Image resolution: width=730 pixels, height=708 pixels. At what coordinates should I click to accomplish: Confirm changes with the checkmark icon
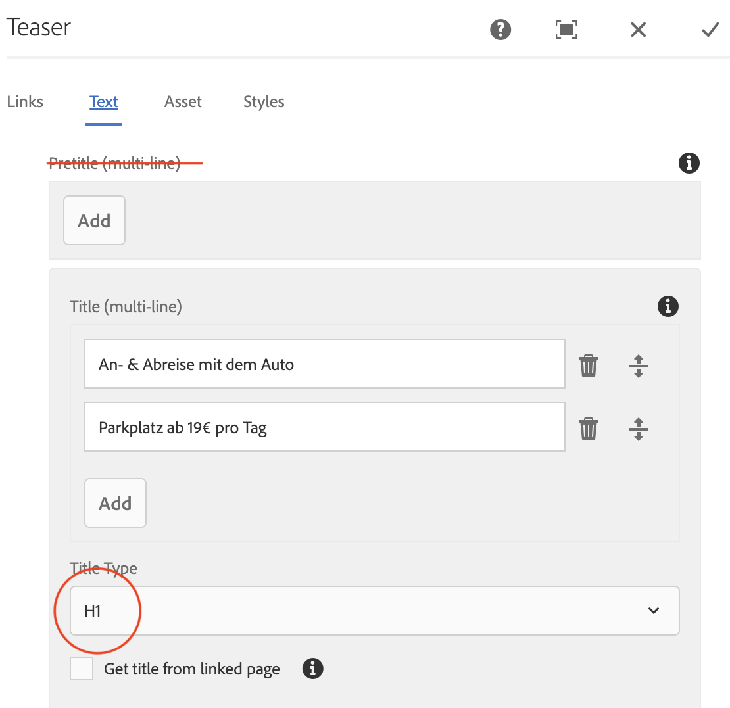click(x=710, y=30)
